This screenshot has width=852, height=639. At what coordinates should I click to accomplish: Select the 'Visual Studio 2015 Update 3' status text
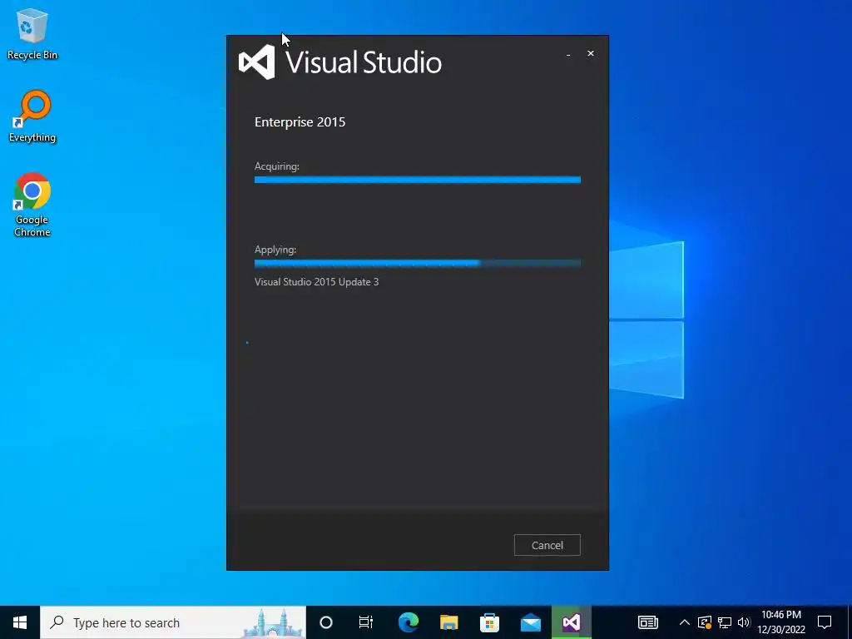click(316, 282)
